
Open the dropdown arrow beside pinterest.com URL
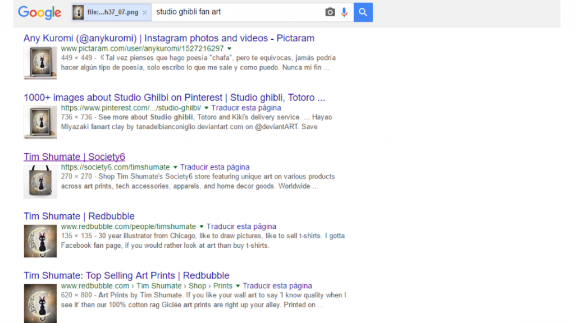pyautogui.click(x=207, y=108)
